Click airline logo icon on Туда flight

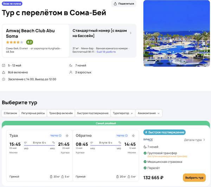pos(66,136)
